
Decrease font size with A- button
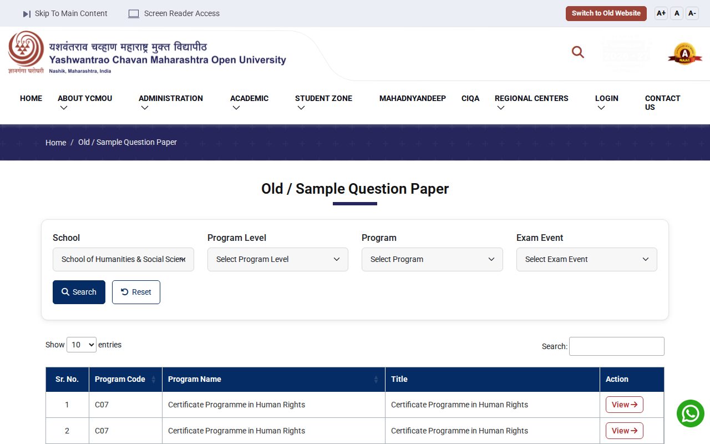[692, 13]
